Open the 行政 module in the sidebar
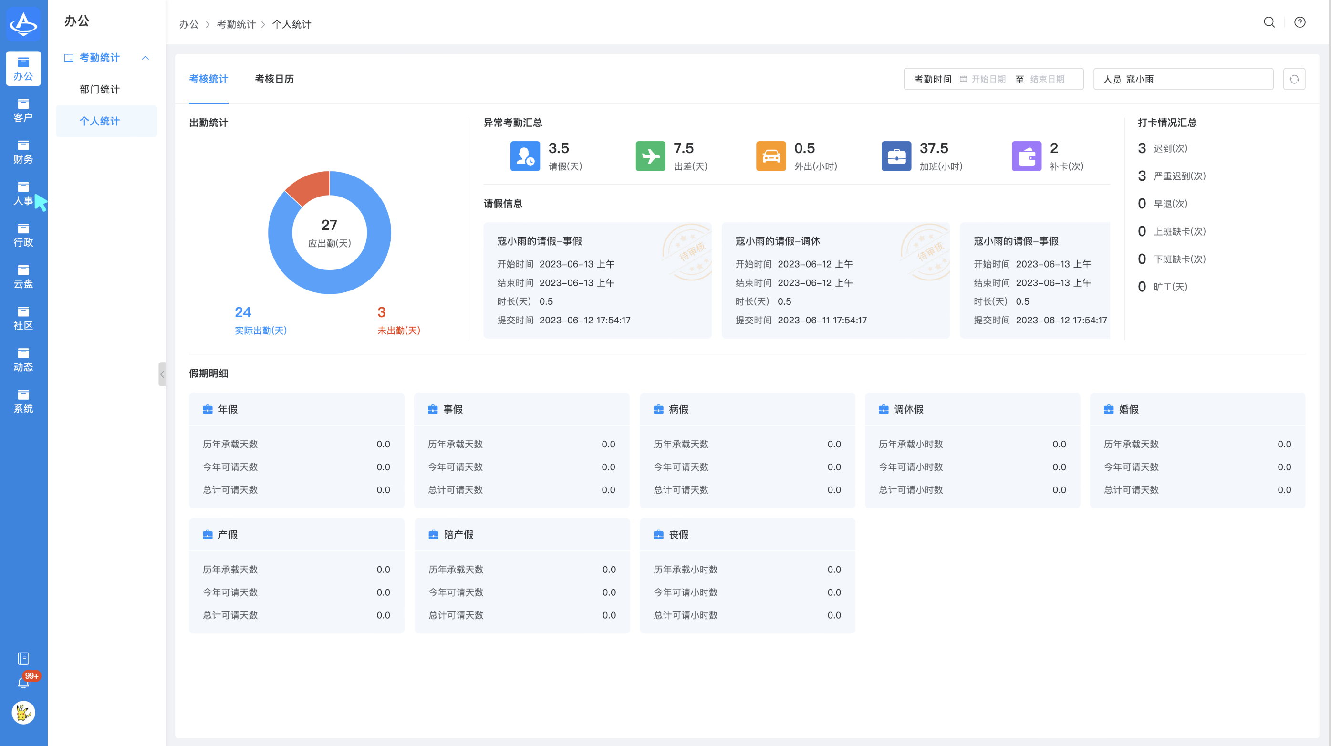The width and height of the screenshot is (1331, 746). click(x=23, y=235)
